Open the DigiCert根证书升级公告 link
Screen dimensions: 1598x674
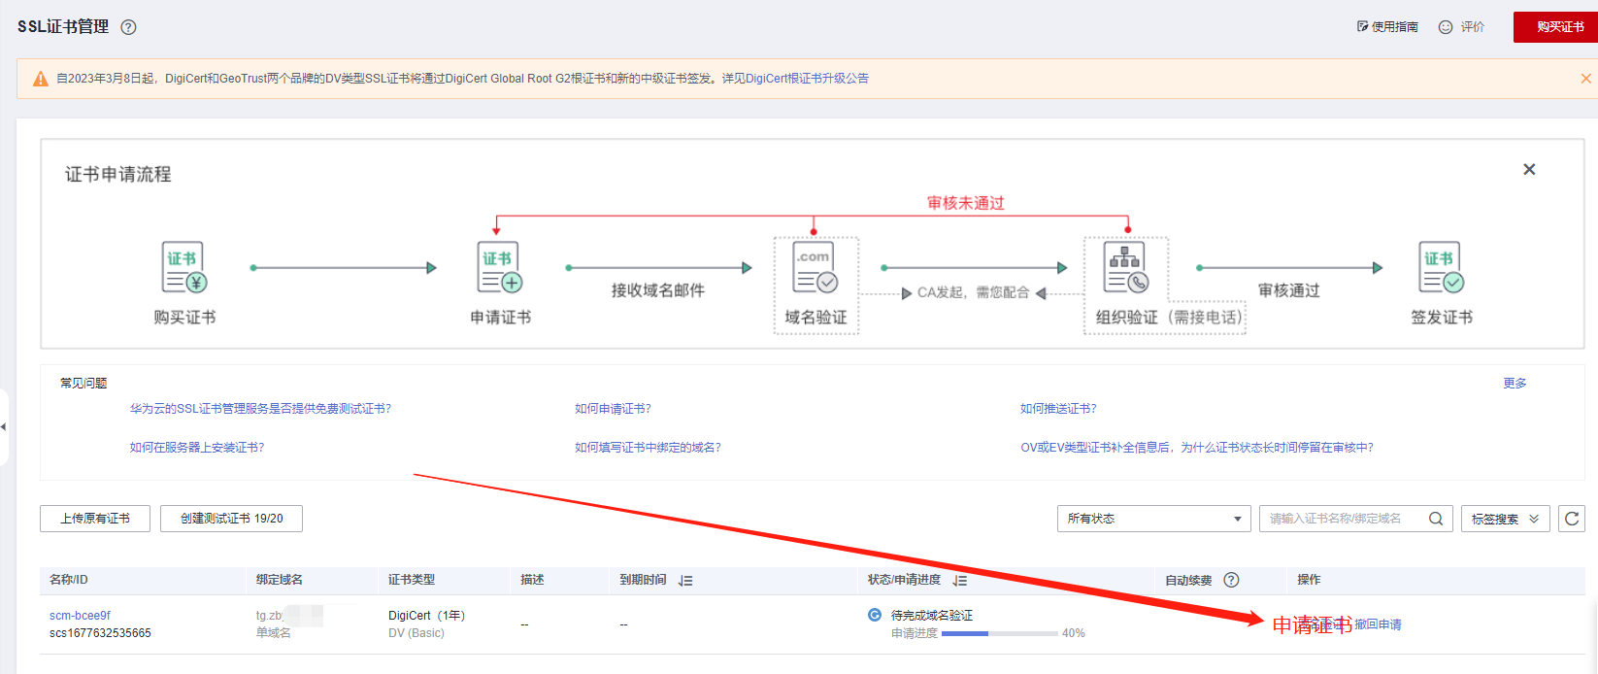(807, 79)
